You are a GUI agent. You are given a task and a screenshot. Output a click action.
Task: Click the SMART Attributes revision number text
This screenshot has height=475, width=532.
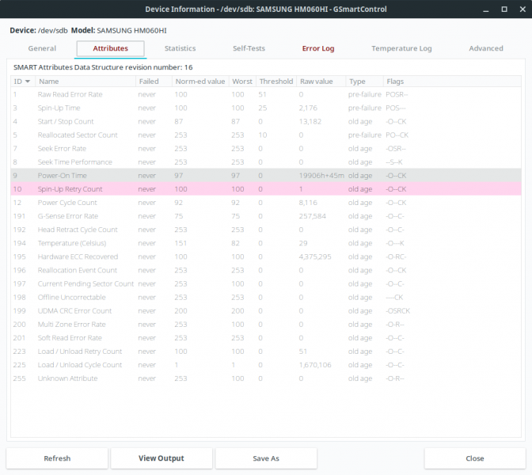coord(103,67)
